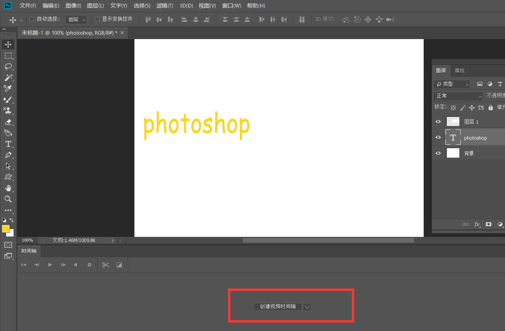
Task: Select the Hand tool
Action: (8, 188)
